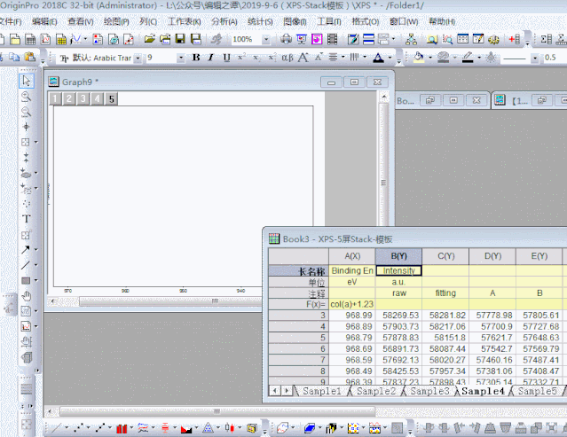567x437 pixels.
Task: Open the font size dropdown showing 9
Action: (x=181, y=57)
